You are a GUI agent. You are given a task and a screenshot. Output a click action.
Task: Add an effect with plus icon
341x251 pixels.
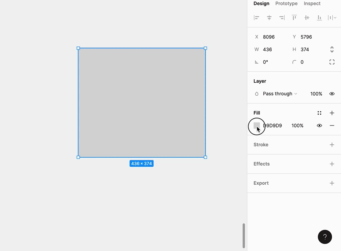coord(332,164)
